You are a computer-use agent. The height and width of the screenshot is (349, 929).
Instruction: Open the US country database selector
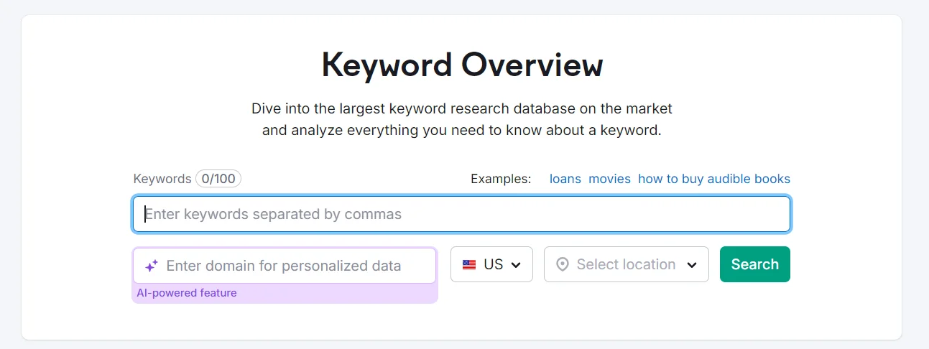(492, 265)
